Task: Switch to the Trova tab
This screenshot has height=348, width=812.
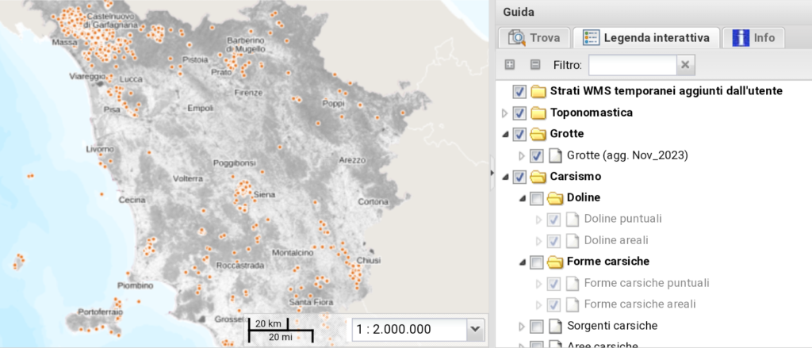Action: 534,37
